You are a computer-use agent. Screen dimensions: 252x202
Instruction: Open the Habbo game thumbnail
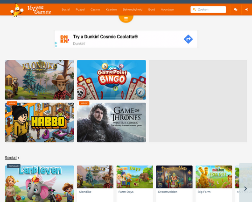(39, 123)
